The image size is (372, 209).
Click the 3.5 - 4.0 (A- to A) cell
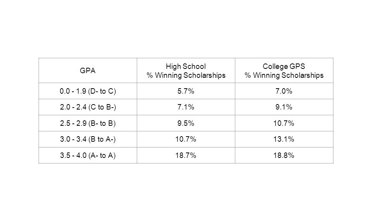(x=88, y=156)
